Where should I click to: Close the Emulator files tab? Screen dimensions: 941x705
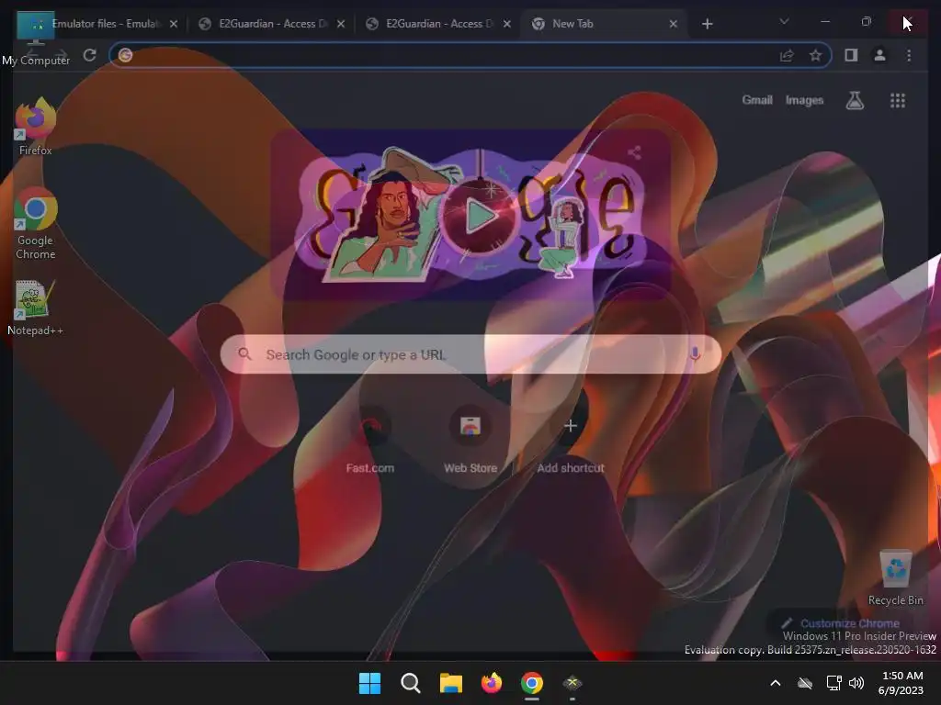tap(174, 24)
